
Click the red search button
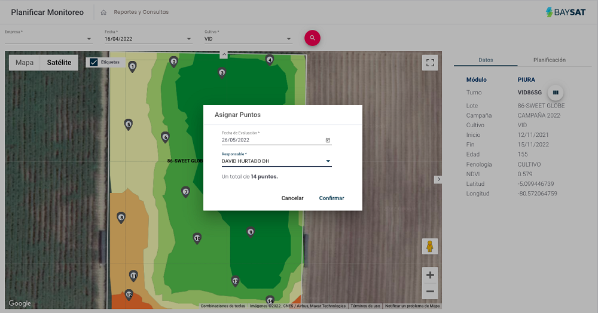pos(312,38)
